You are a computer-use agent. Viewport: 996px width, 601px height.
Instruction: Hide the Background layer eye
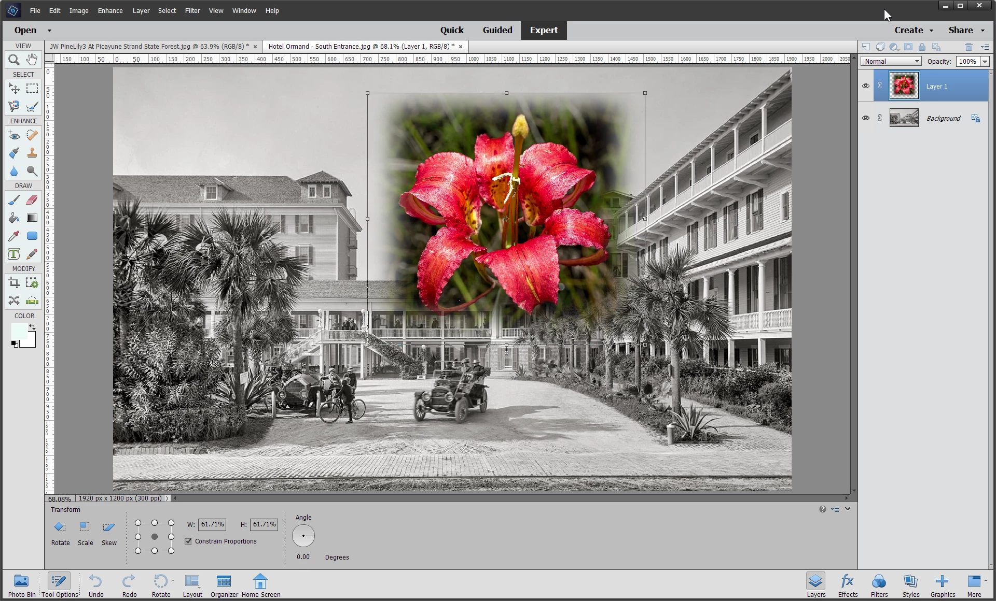[x=865, y=118]
